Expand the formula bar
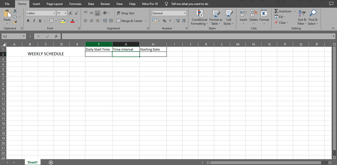The image size is (337, 165). [333, 36]
